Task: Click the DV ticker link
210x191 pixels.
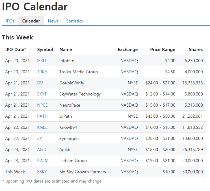Action: pos(40,83)
